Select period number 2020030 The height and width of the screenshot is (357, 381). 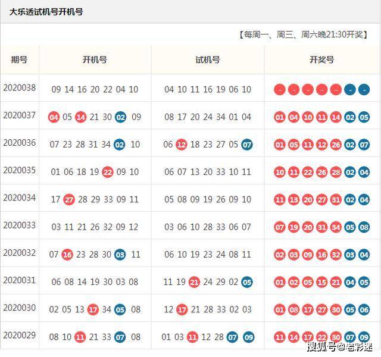point(20,308)
